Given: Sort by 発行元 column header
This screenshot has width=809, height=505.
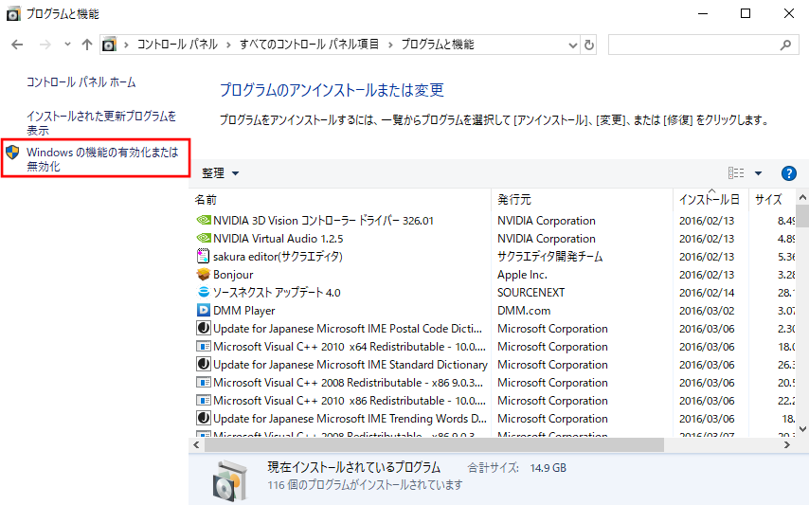Looking at the screenshot, I should 582,200.
